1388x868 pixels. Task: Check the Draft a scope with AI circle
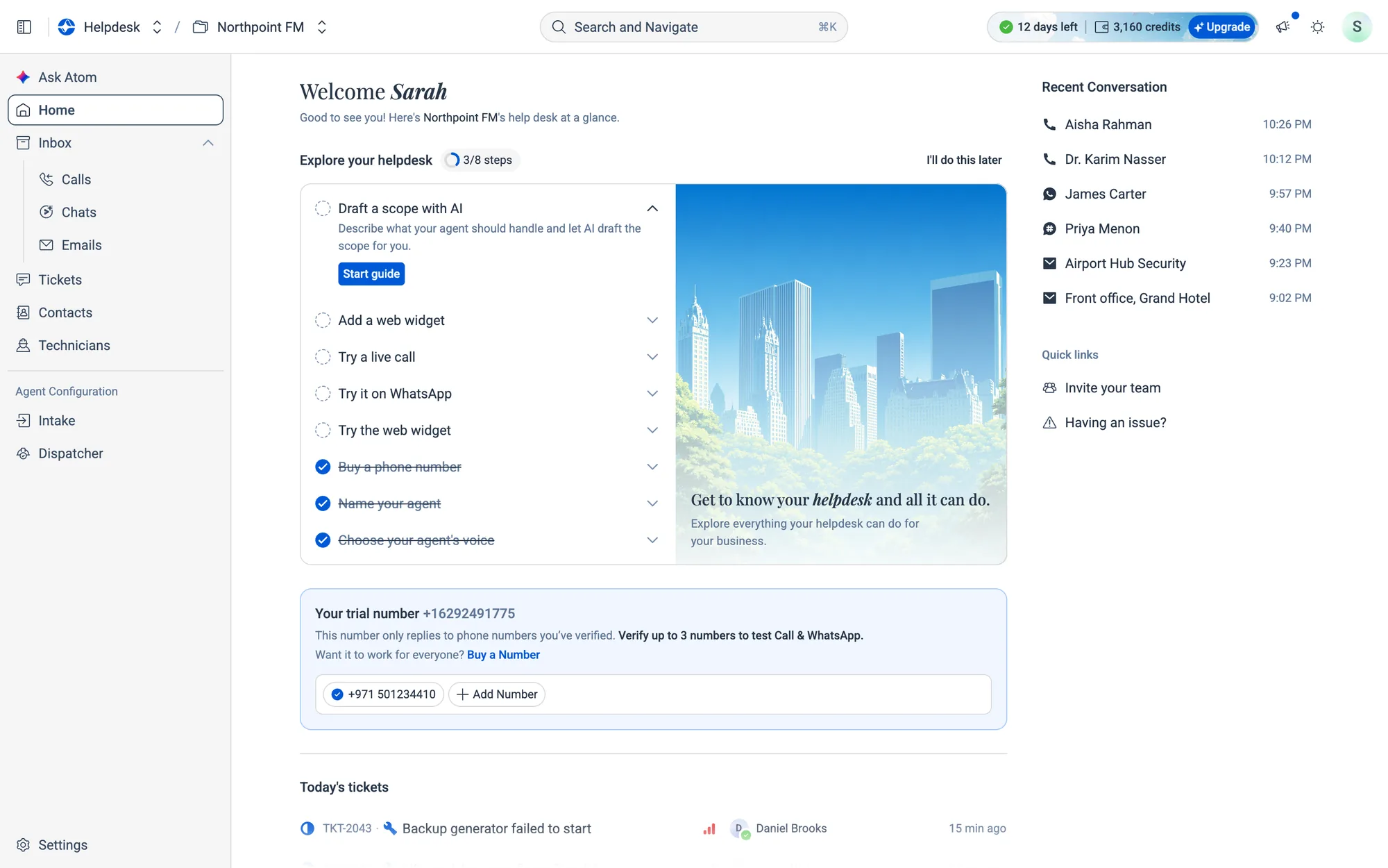coord(323,208)
